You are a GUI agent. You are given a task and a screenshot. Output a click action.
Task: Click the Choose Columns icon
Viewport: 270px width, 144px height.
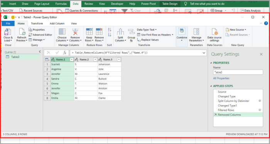pyautogui.click(x=62, y=32)
